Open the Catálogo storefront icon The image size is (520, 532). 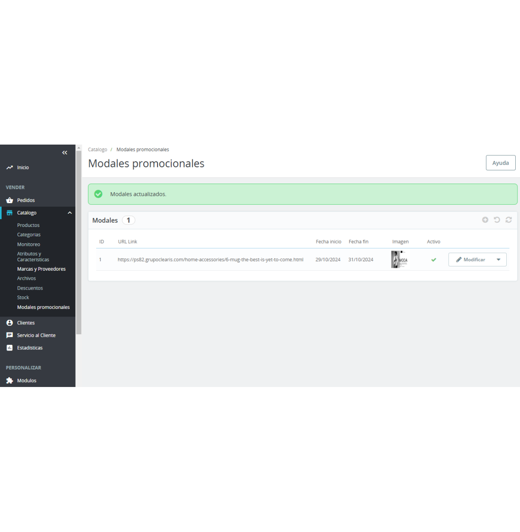(9, 212)
